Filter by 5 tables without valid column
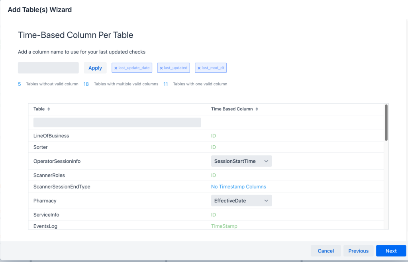The image size is (408, 262). pos(20,84)
